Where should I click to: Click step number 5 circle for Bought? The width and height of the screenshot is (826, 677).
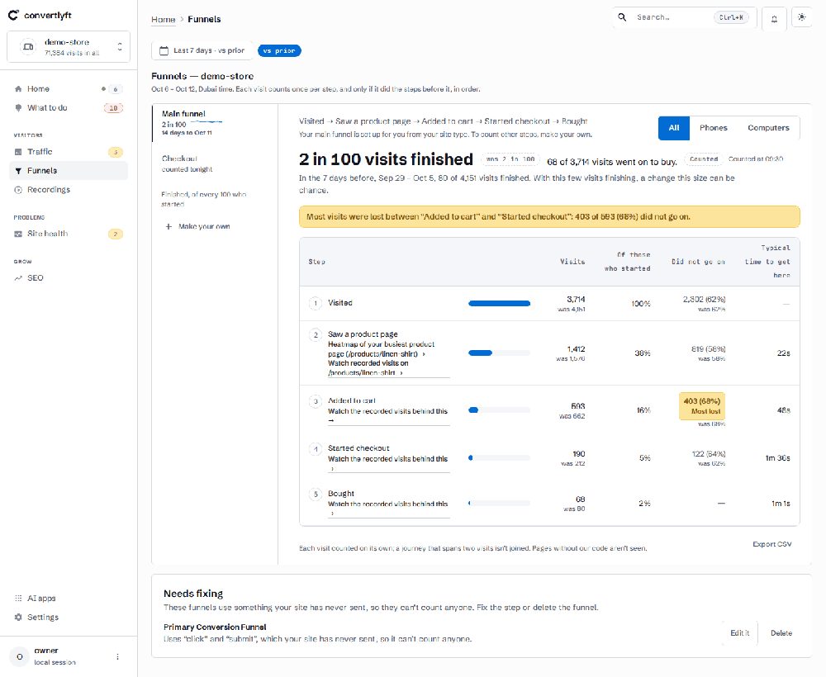[316, 494]
